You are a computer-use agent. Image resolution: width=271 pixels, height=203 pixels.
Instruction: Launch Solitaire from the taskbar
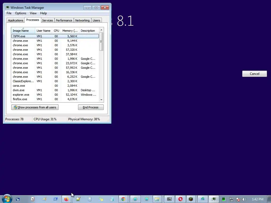[33, 199]
